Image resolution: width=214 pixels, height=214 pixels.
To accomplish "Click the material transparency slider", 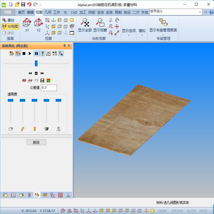I will [x=10, y=100].
